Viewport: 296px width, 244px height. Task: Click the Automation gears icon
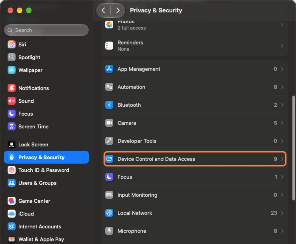coord(109,87)
